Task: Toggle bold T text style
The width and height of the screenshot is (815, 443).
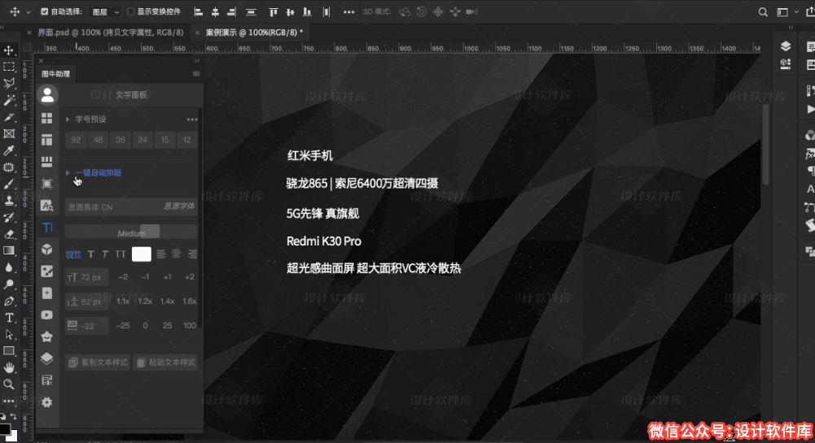Action: [91, 254]
